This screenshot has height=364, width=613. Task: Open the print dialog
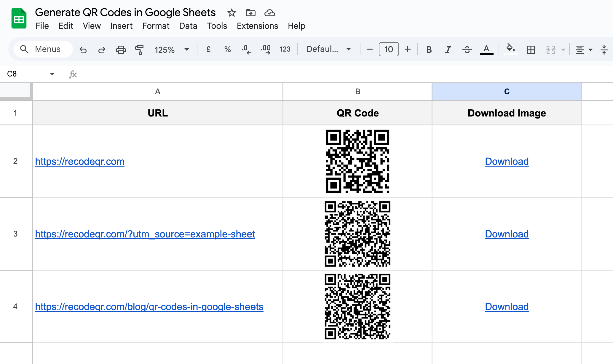121,50
